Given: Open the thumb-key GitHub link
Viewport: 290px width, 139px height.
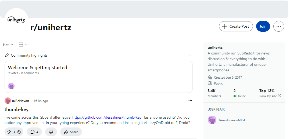Looking at the screenshot, I should (107, 117).
